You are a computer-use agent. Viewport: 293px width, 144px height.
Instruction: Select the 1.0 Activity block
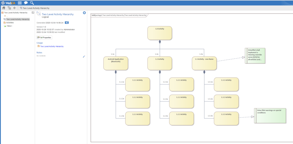coord(160,33)
